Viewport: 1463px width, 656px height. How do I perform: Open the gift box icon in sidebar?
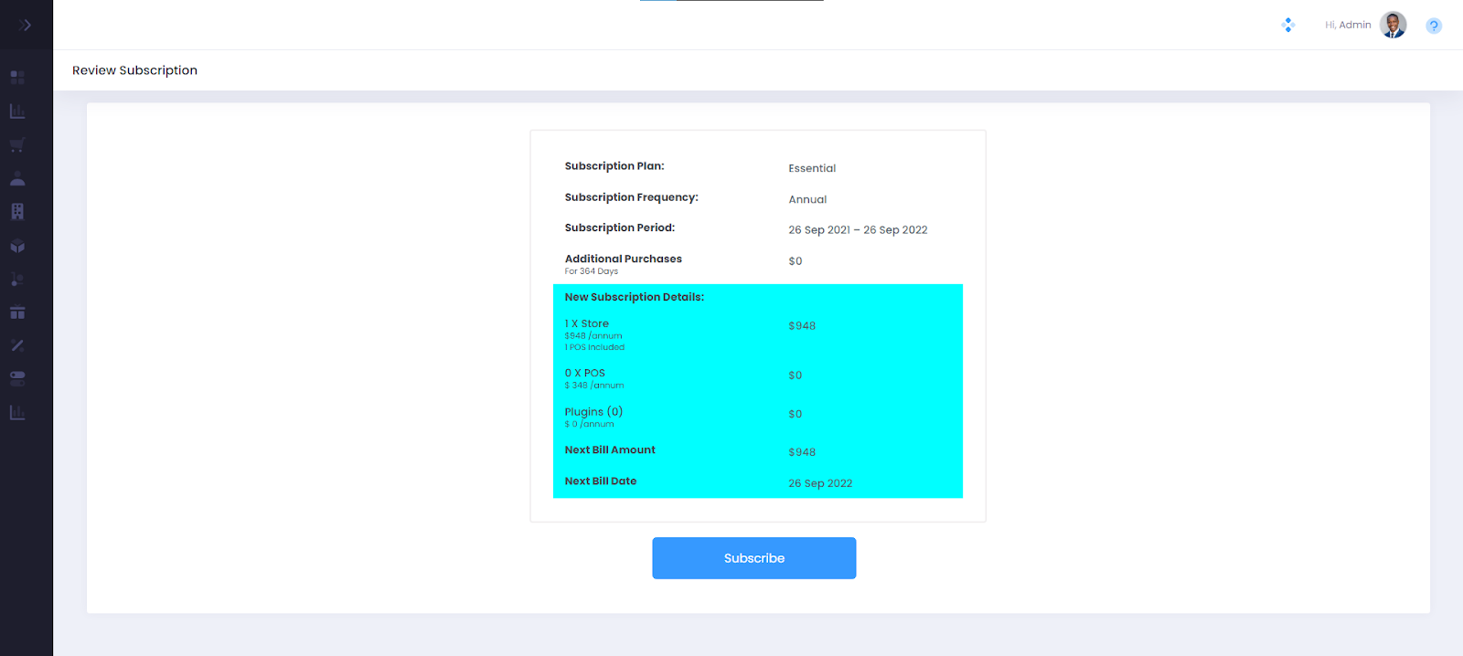(17, 312)
